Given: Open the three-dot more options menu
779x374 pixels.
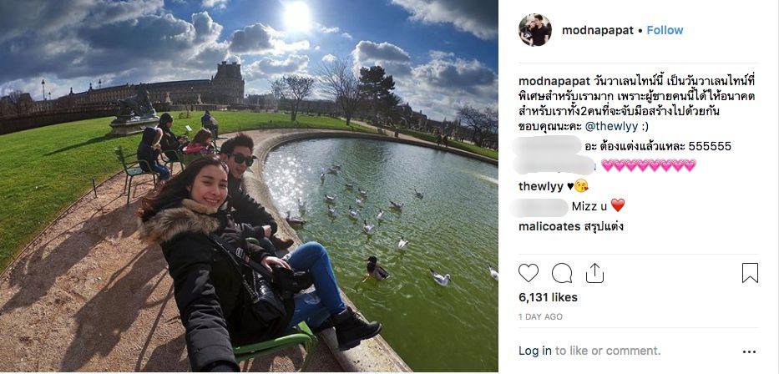Looking at the screenshot, I should pyautogui.click(x=749, y=351).
